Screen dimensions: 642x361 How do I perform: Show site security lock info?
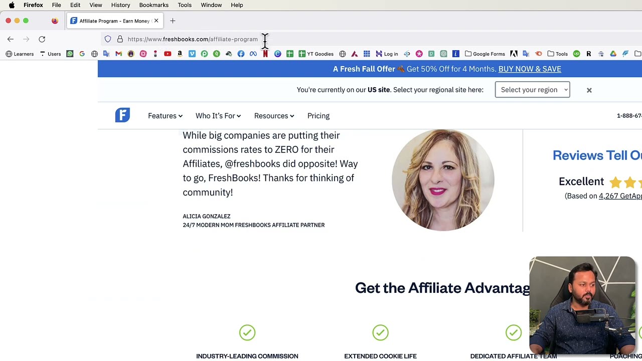[120, 39]
